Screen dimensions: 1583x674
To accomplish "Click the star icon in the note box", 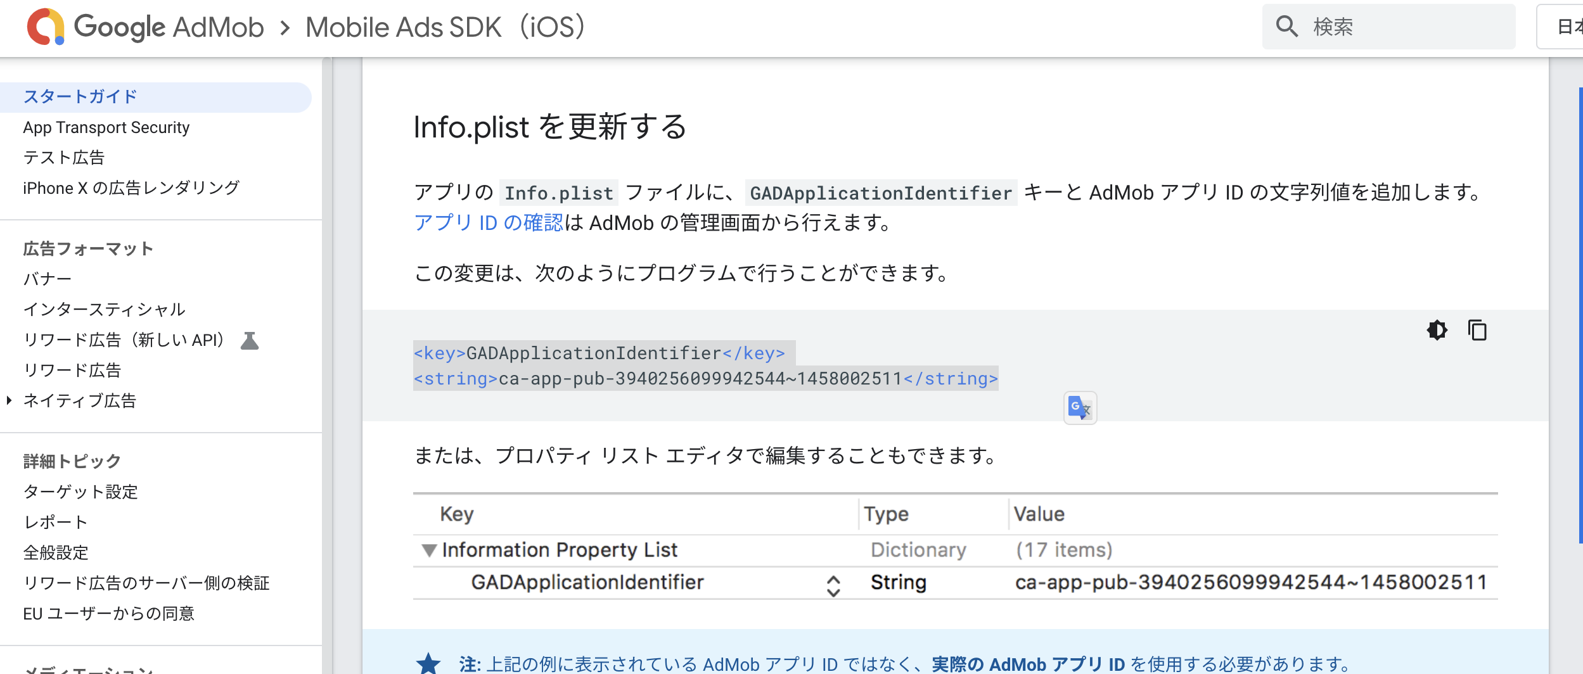I will [x=428, y=663].
